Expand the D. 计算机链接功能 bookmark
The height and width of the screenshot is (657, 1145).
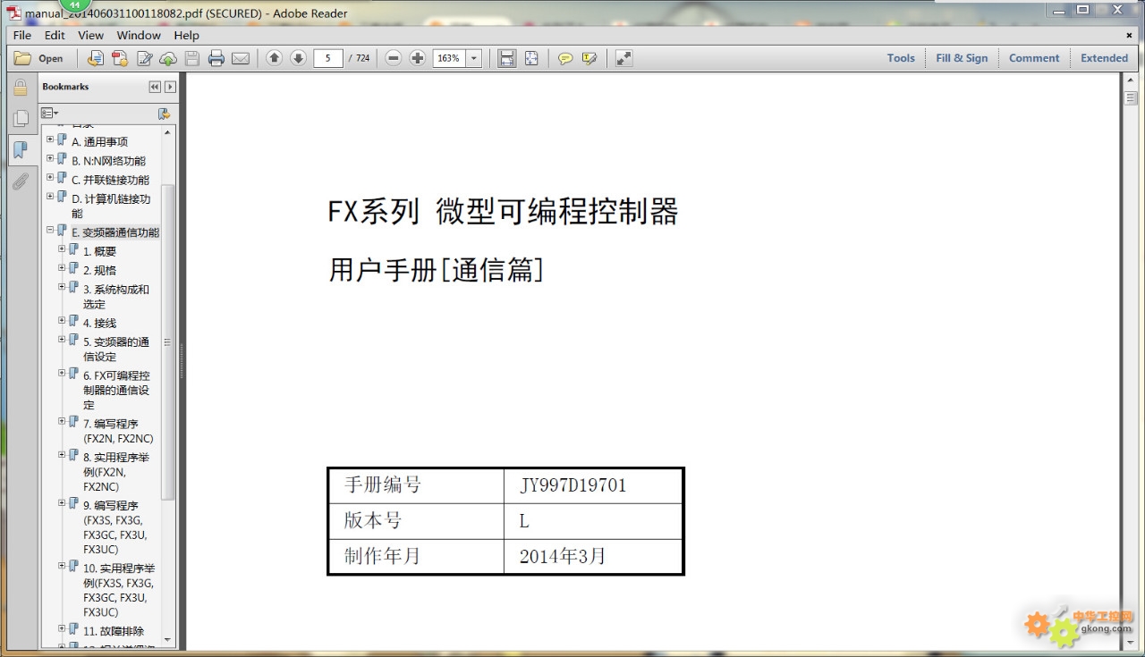50,197
